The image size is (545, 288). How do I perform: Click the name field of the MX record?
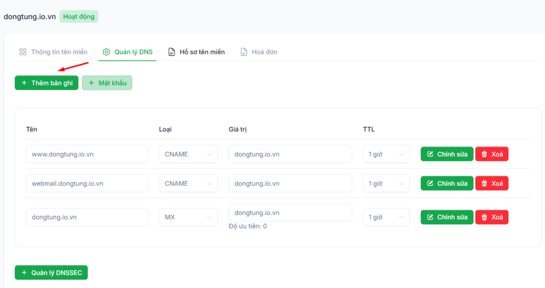(x=87, y=217)
